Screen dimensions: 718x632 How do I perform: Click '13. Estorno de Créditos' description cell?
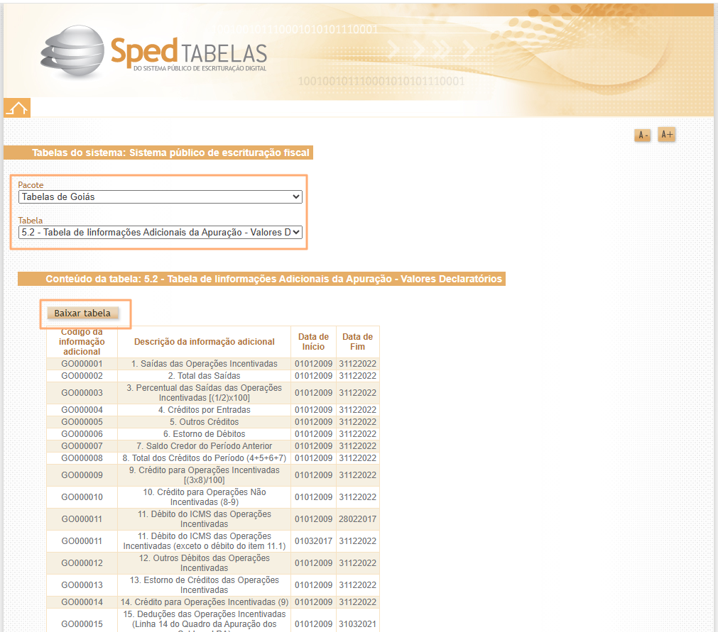coord(205,585)
